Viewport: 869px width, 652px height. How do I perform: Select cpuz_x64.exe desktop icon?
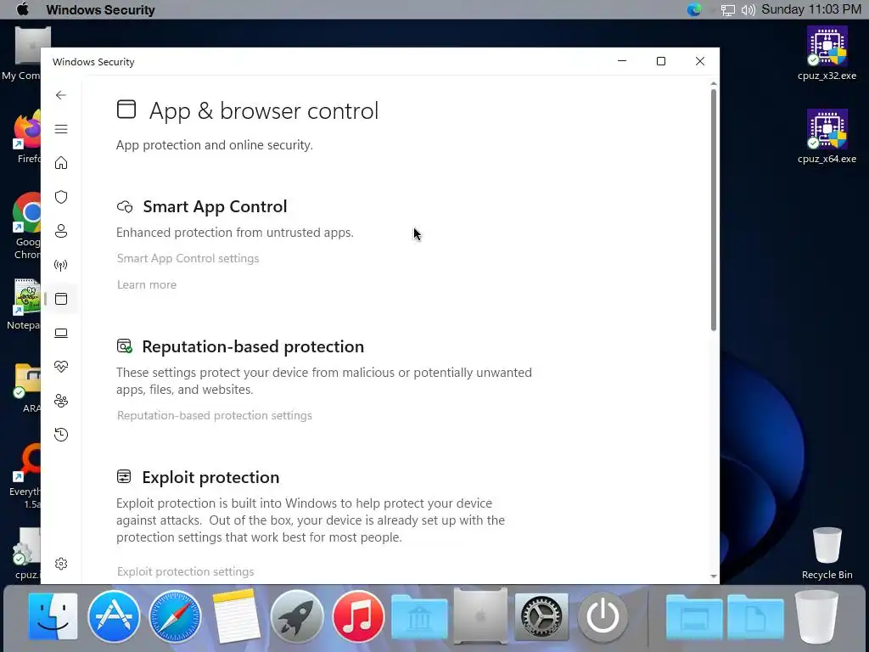(827, 137)
